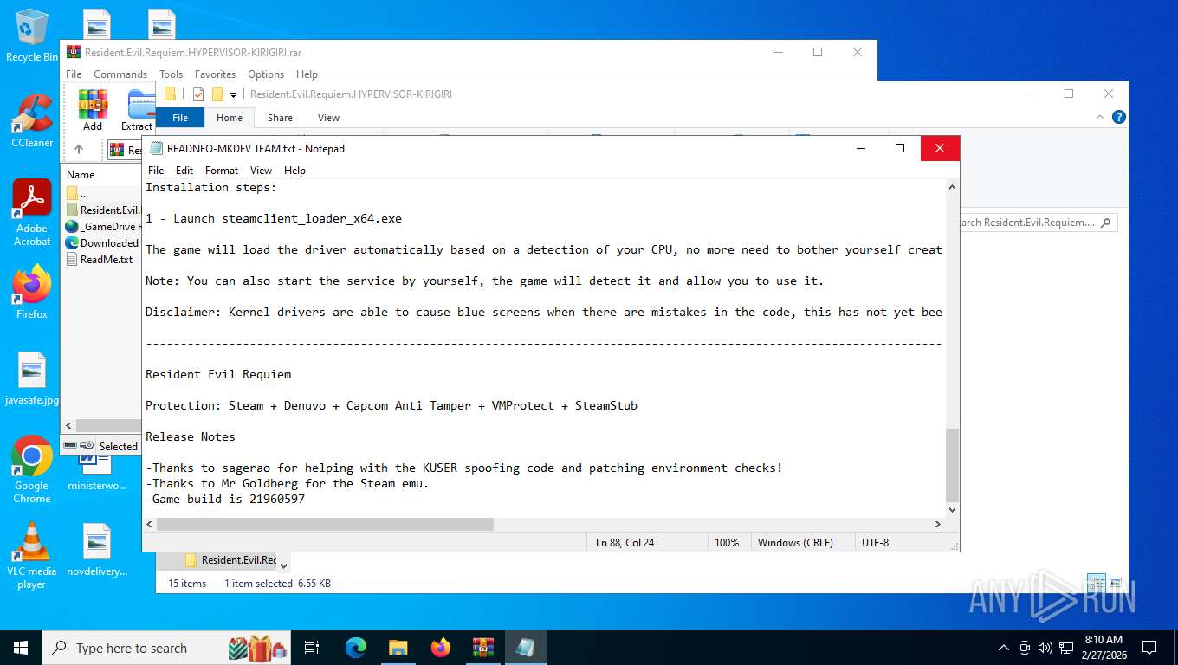Select the _GameDrive file in WinRAR list
1178x665 pixels.
click(102, 226)
